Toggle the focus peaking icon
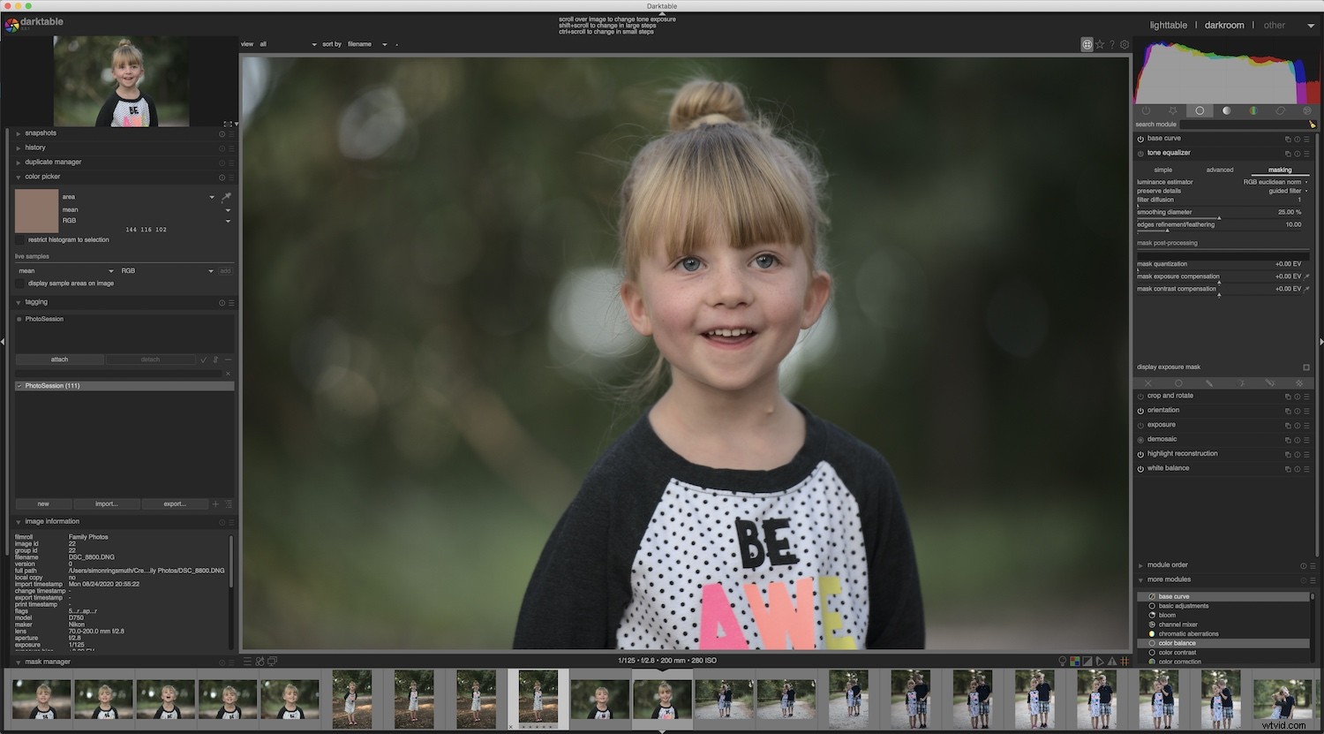The image size is (1324, 734). point(1062,661)
